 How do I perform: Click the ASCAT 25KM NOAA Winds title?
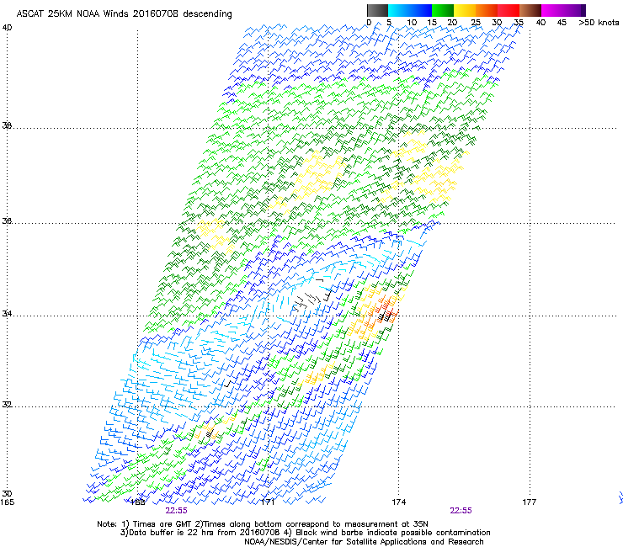[124, 13]
